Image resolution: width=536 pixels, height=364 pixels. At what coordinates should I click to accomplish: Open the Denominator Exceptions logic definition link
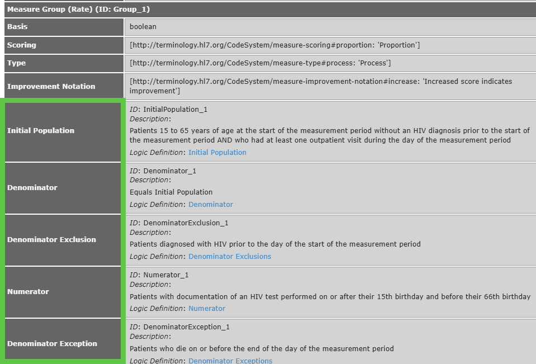pos(230,361)
